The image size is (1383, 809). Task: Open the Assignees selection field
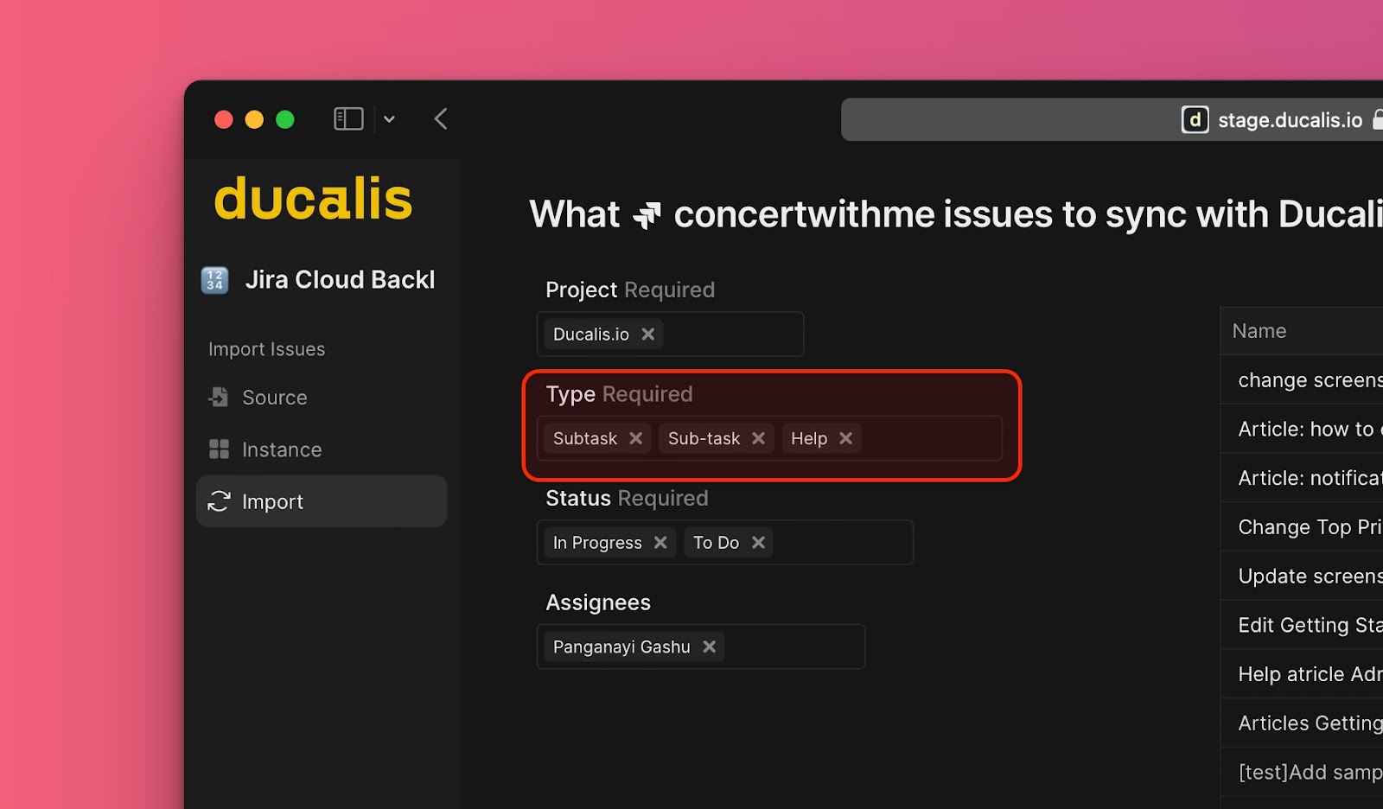click(700, 647)
